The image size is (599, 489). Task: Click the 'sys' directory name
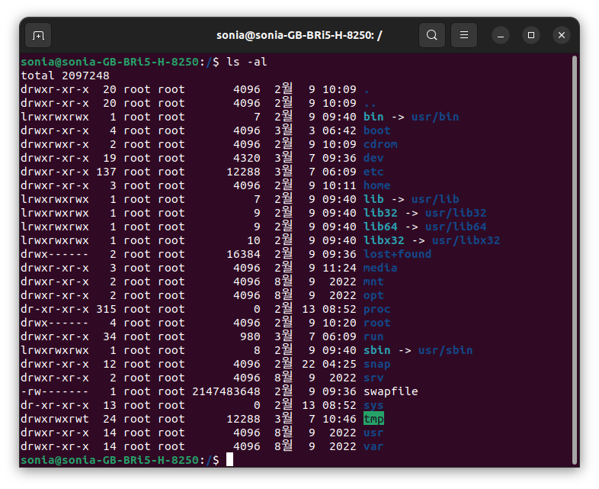pyautogui.click(x=373, y=406)
